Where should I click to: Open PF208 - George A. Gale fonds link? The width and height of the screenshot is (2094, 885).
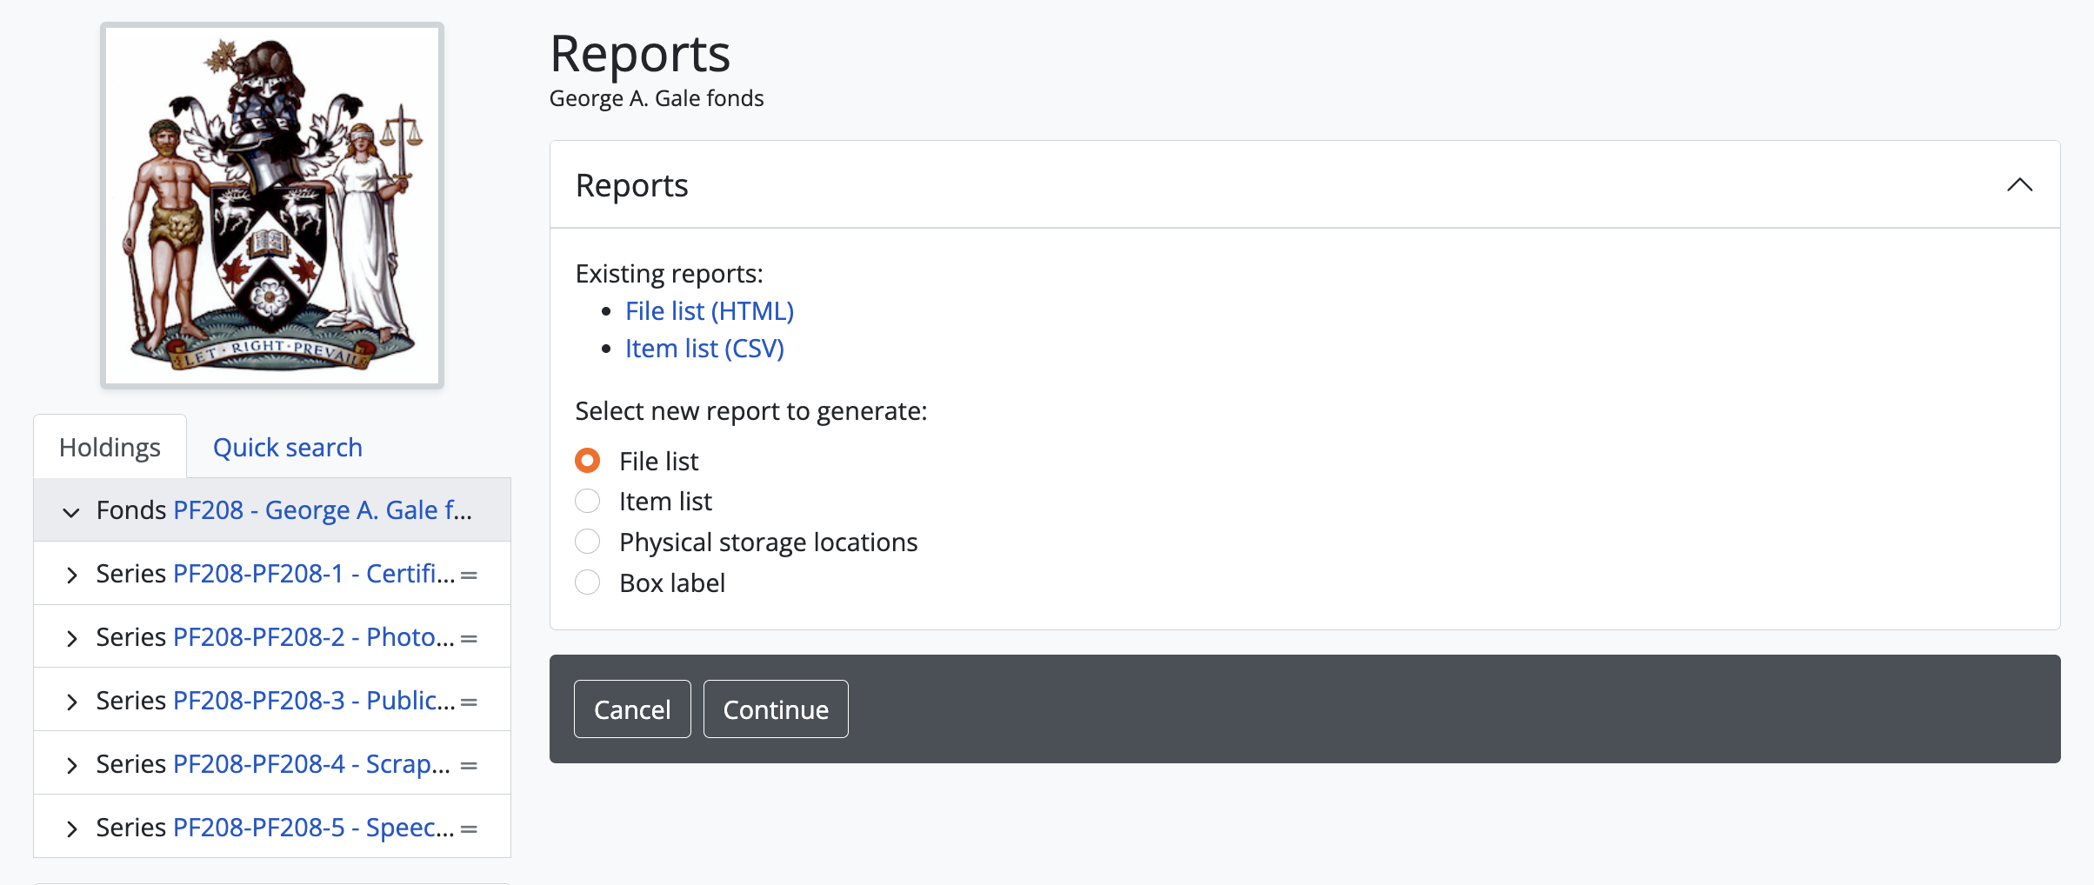click(x=323, y=510)
